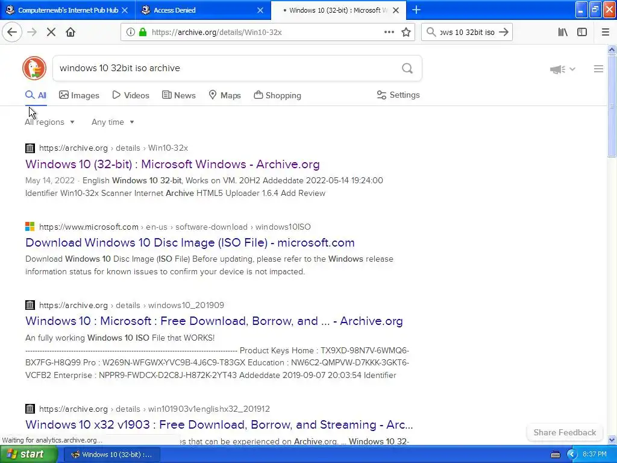Go back with the browser back arrow
The height and width of the screenshot is (463, 617).
point(12,32)
